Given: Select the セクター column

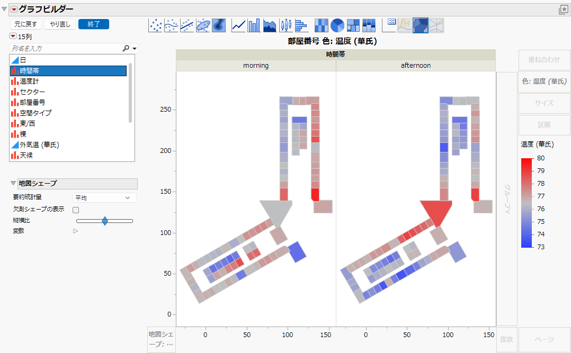Looking at the screenshot, I should pos(68,92).
